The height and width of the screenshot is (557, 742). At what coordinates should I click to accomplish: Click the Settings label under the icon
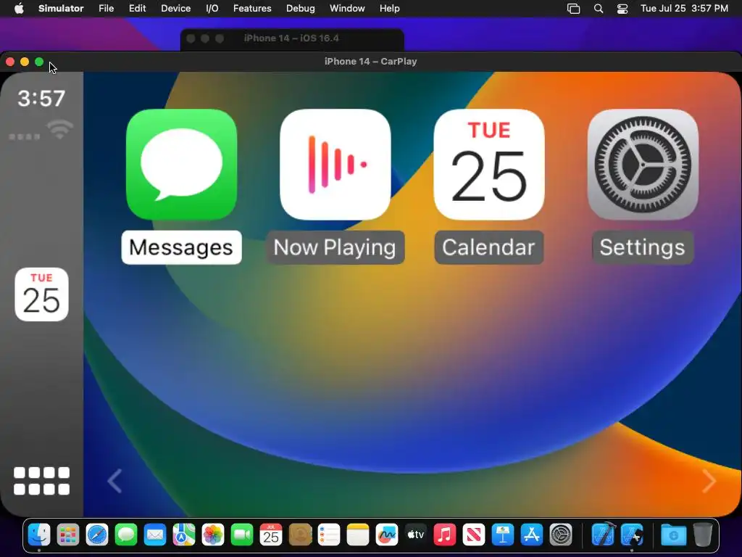coord(643,247)
